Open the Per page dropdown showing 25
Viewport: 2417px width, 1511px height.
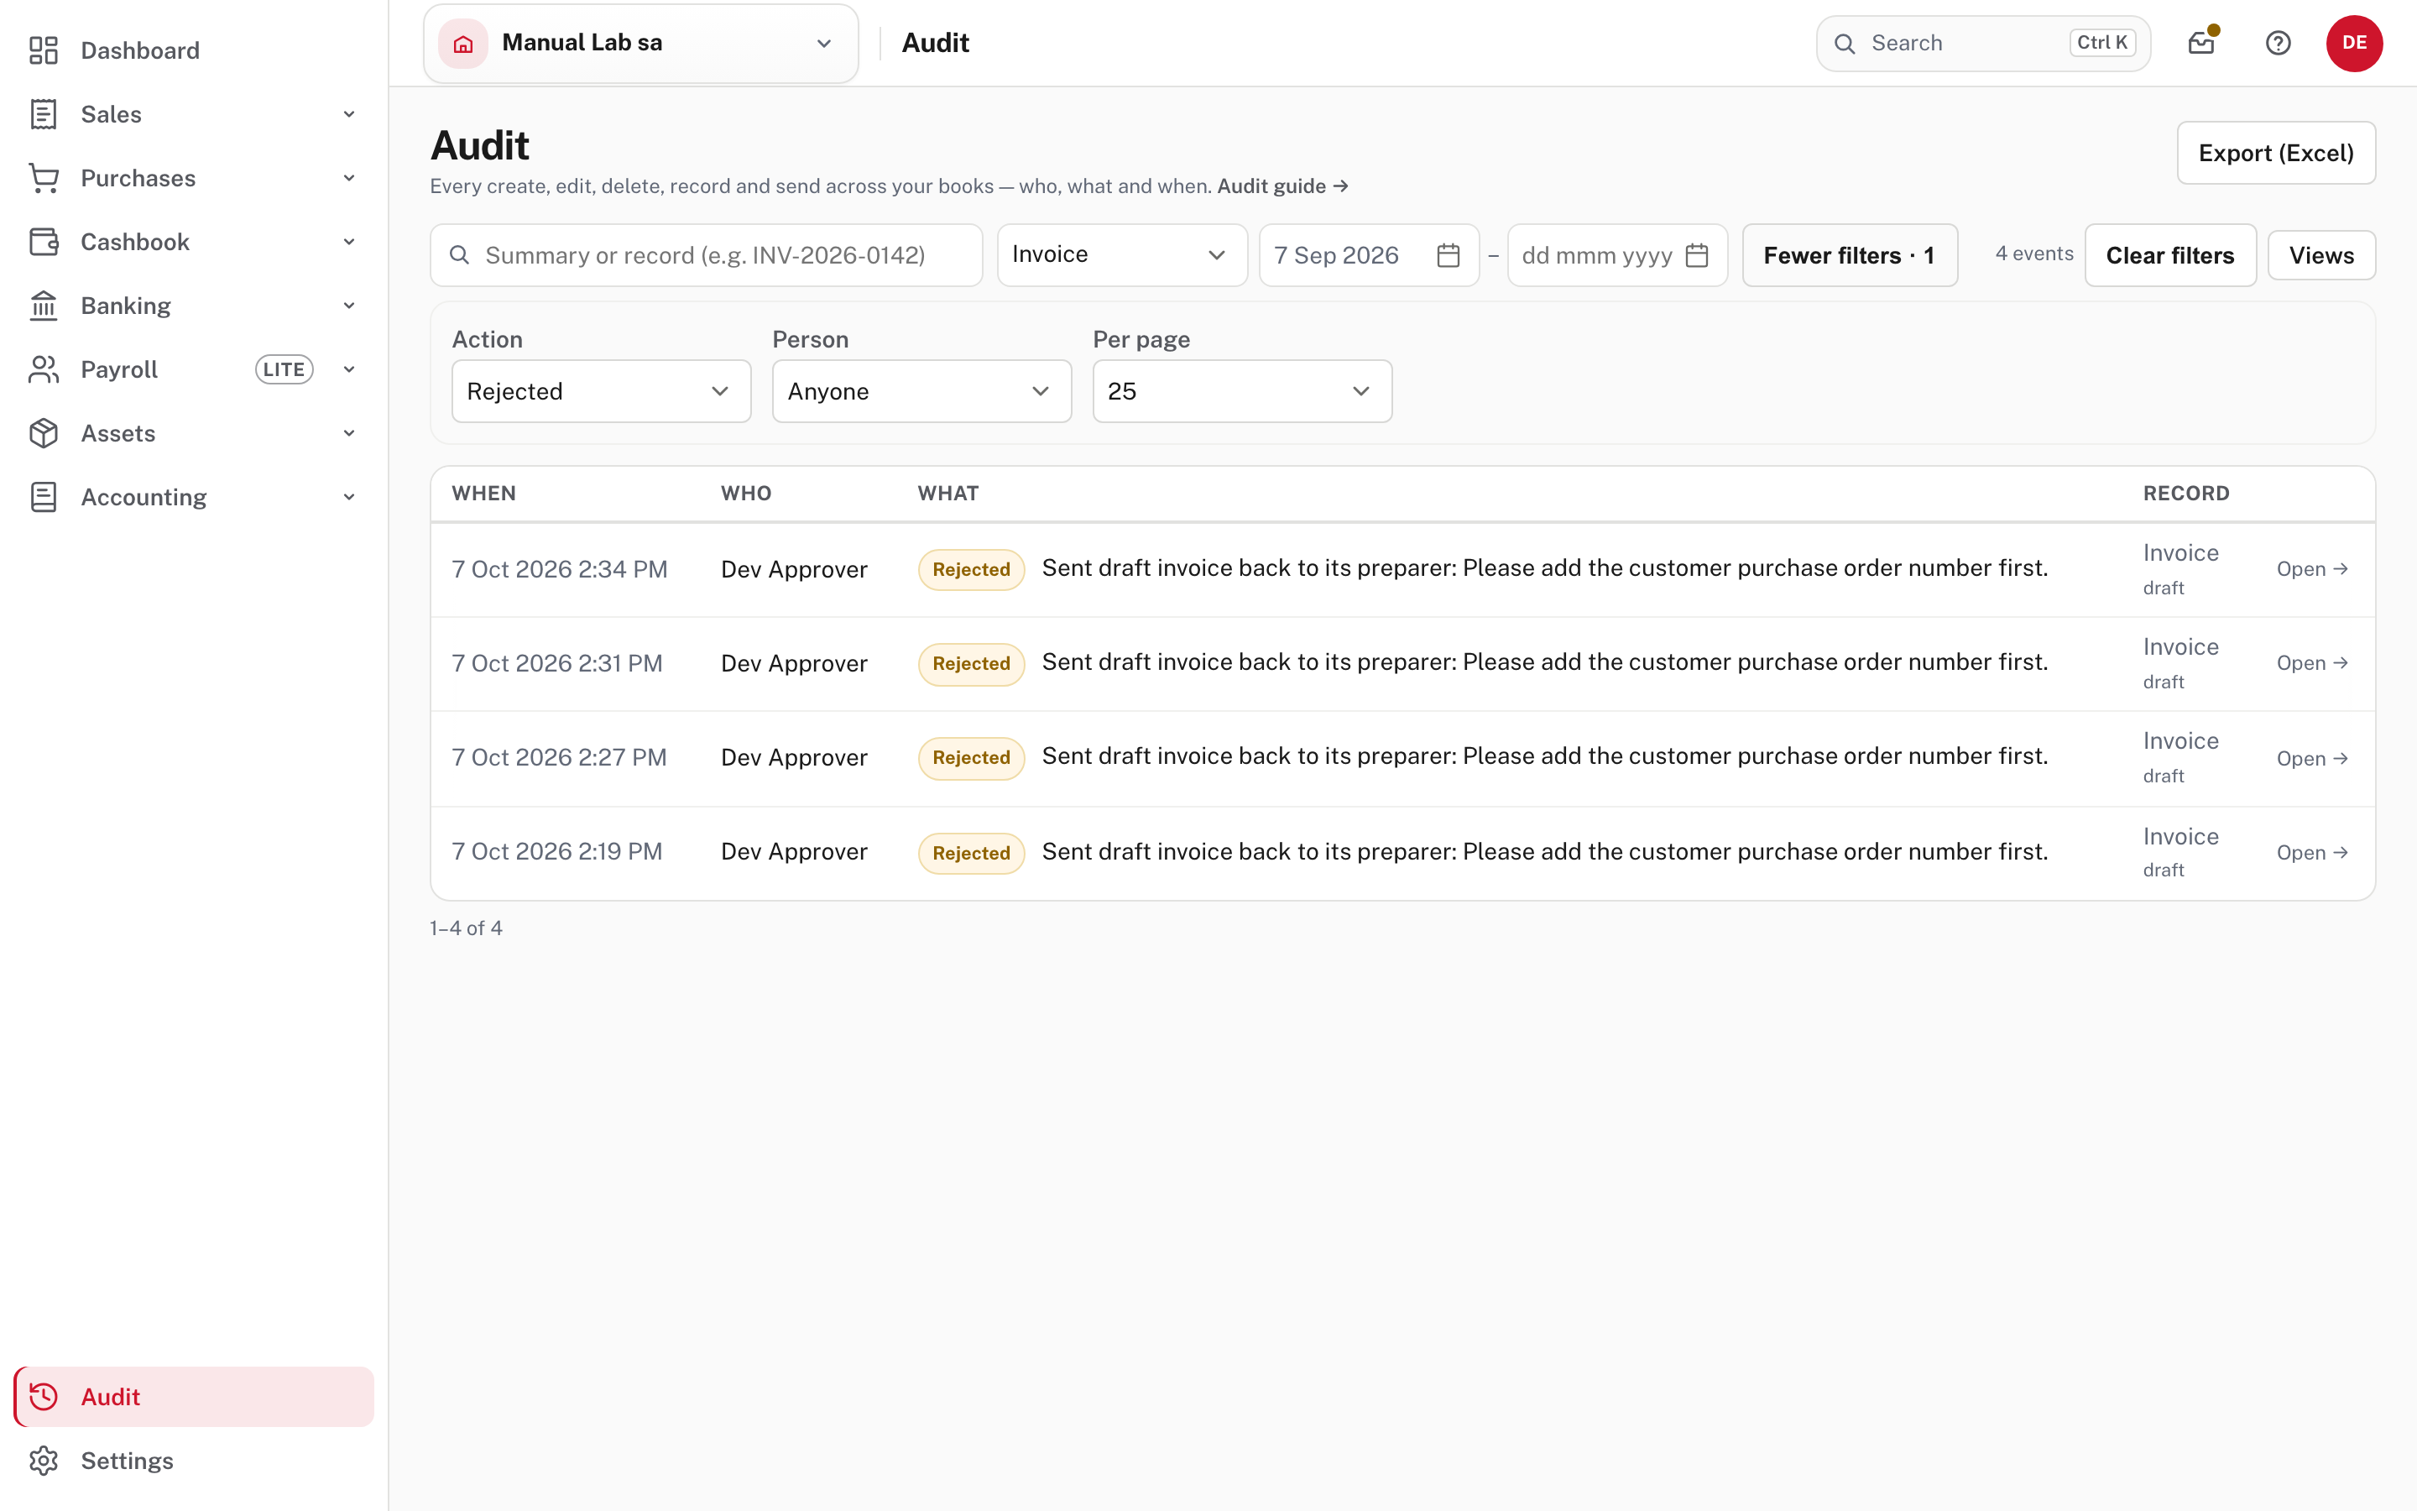(1242, 390)
